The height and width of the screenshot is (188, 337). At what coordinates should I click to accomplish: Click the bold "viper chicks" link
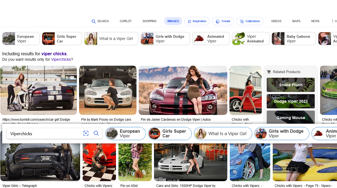point(54,54)
